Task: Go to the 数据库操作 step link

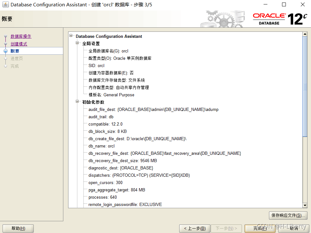Action: 21,36
